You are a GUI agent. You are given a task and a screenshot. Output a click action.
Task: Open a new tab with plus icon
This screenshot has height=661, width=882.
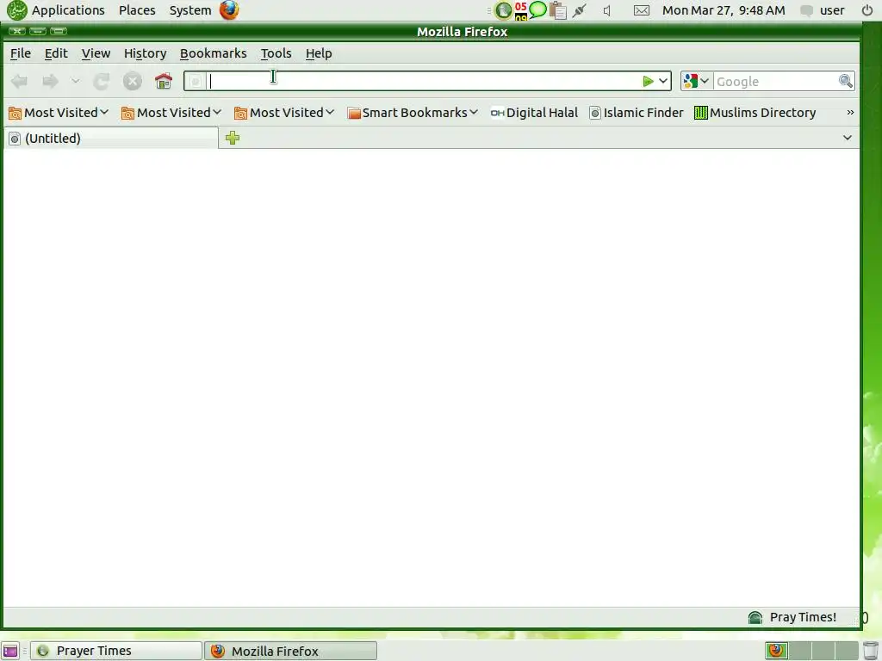tap(233, 138)
